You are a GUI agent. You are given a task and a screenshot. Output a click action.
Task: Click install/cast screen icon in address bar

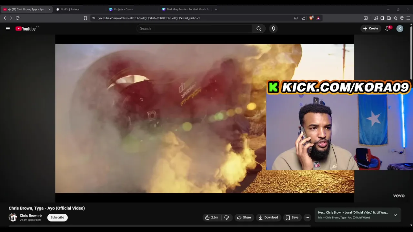296,18
